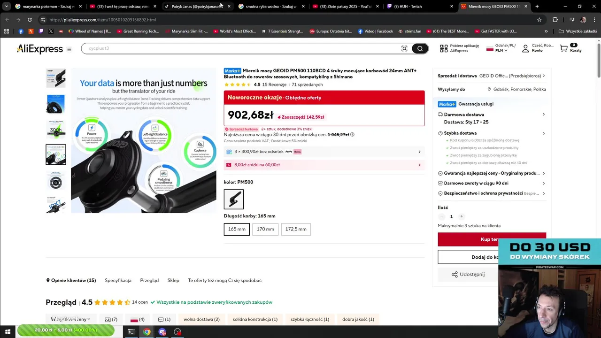This screenshot has width=601, height=338.
Task: Select the PM500 color option swatch
Action: click(x=234, y=199)
